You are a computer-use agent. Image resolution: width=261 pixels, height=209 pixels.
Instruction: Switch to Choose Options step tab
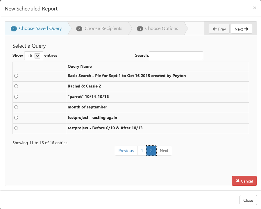click(158, 28)
